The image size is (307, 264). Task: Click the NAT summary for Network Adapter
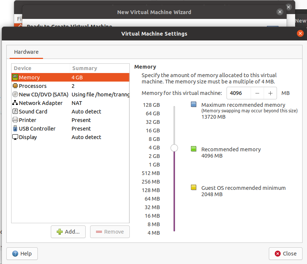(x=77, y=103)
